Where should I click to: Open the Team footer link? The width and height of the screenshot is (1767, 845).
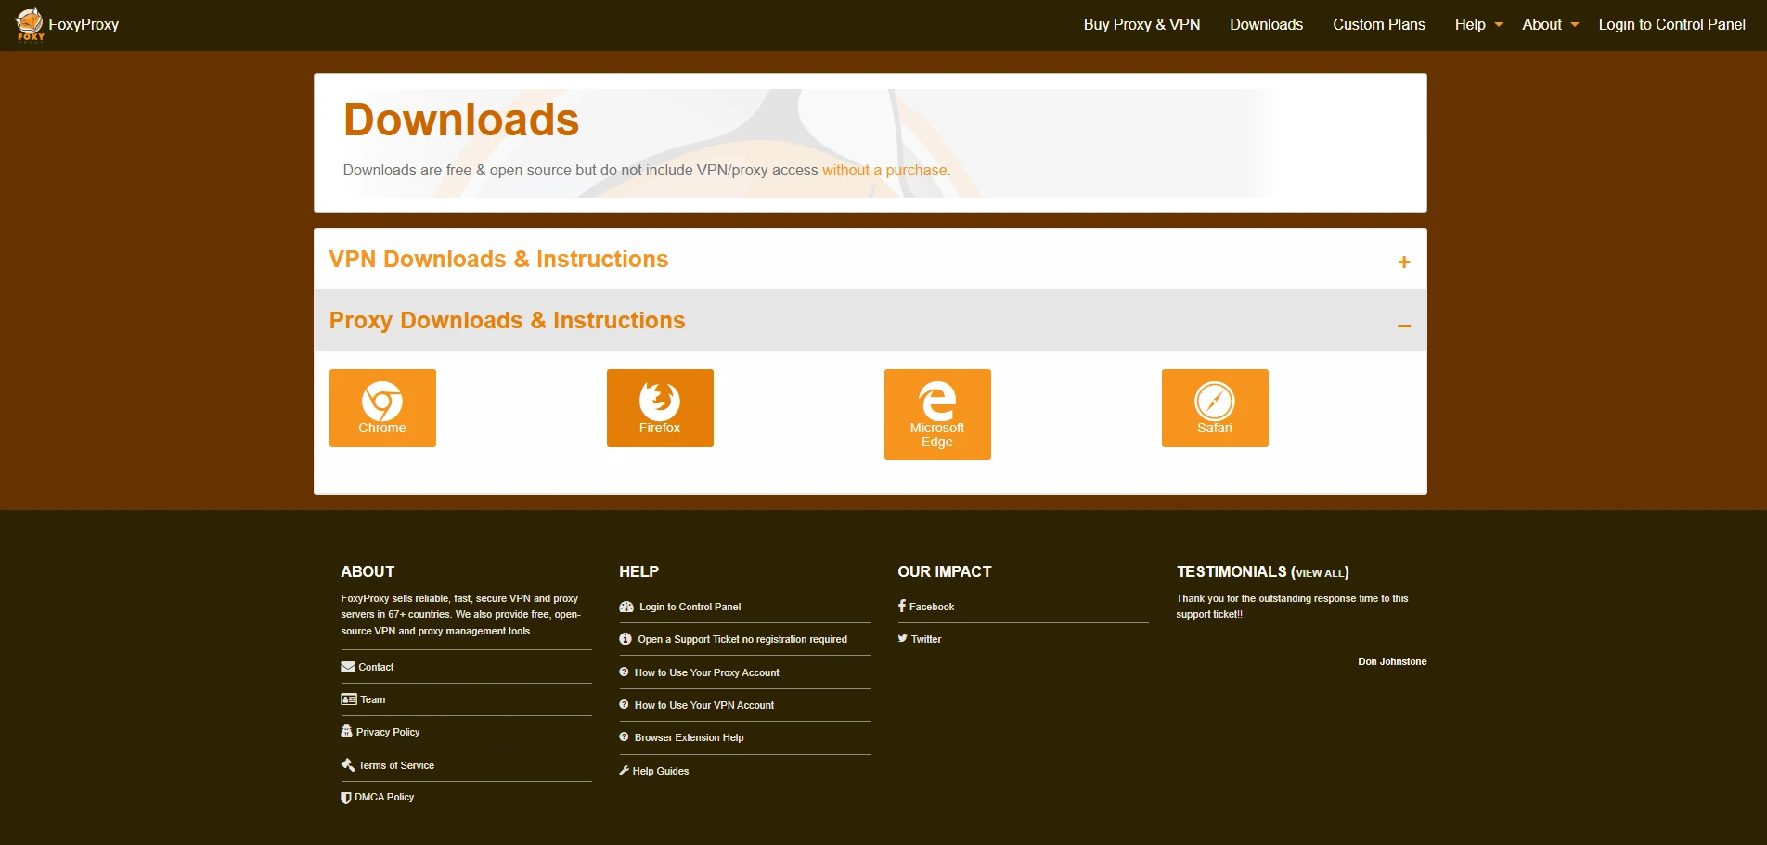(x=373, y=699)
